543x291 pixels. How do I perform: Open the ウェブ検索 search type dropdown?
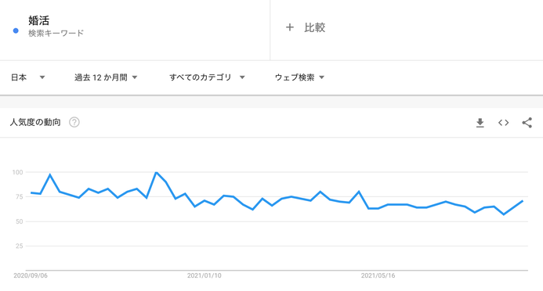(299, 77)
